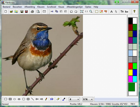Click the New blank image icon
The width and height of the screenshot is (140, 107).
click(x=6, y=12)
